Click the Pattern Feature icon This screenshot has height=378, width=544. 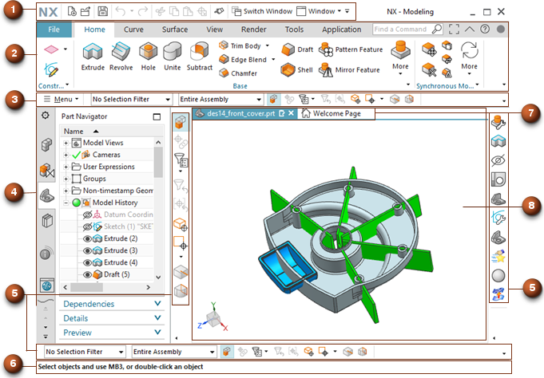tap(327, 49)
